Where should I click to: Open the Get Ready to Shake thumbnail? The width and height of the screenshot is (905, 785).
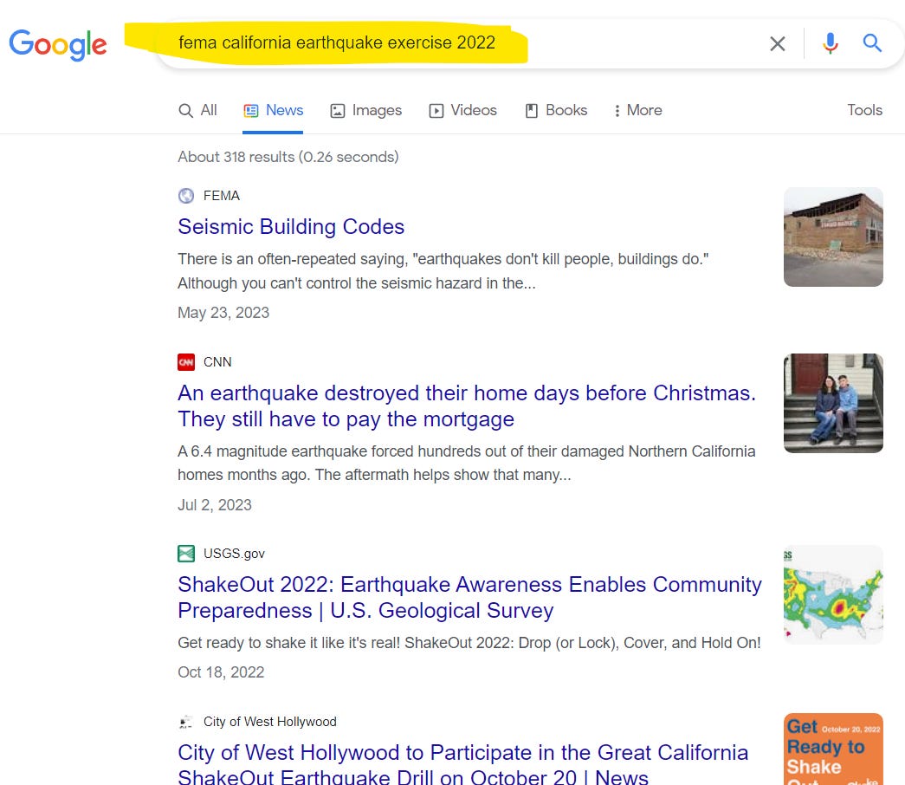pos(833,749)
